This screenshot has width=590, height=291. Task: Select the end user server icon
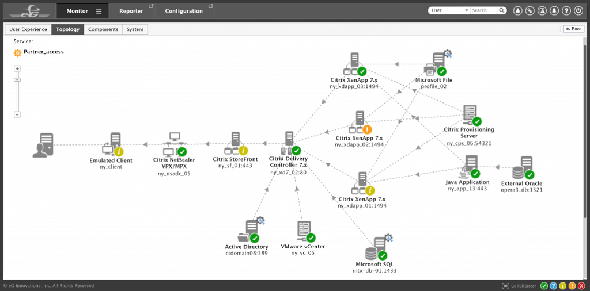click(43, 145)
